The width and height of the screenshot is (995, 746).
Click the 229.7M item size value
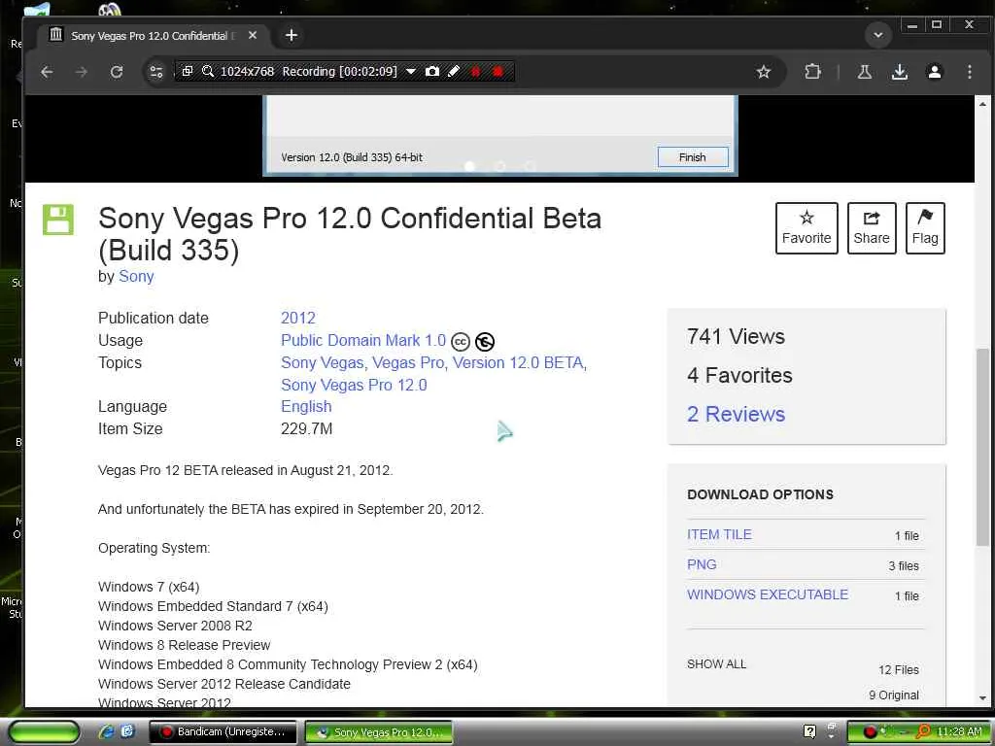[306, 428]
